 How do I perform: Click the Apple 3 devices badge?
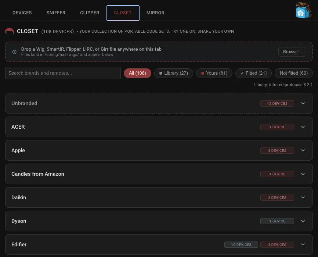tap(277, 150)
